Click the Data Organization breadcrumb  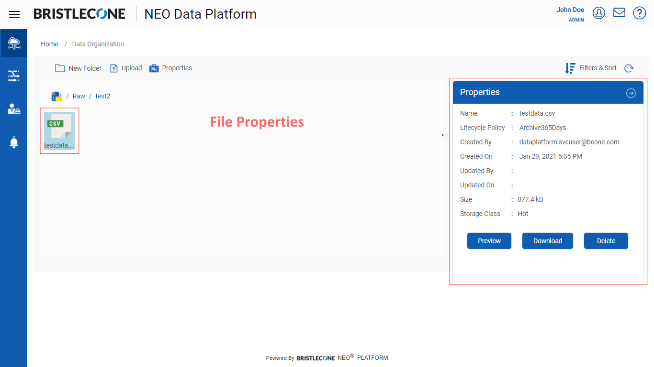pyautogui.click(x=98, y=44)
